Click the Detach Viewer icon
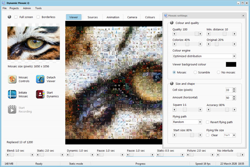Viewport: 250px width, 167px height. [x=40, y=80]
